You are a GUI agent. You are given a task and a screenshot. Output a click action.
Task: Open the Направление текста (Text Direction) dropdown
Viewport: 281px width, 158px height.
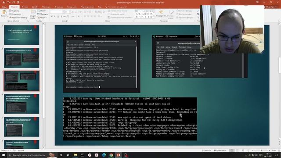coord(118,11)
